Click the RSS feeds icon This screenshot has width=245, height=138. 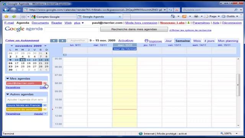pyautogui.click(x=185, y=16)
